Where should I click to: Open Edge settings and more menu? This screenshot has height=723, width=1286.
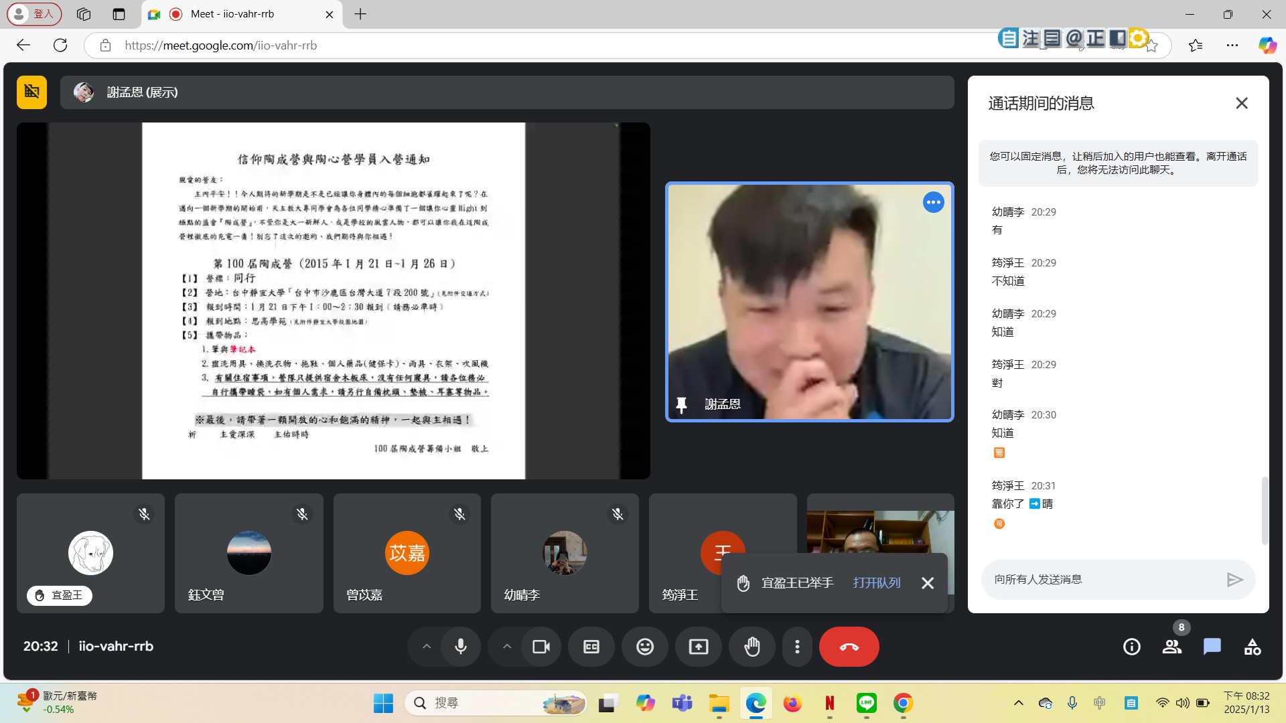(x=1232, y=45)
